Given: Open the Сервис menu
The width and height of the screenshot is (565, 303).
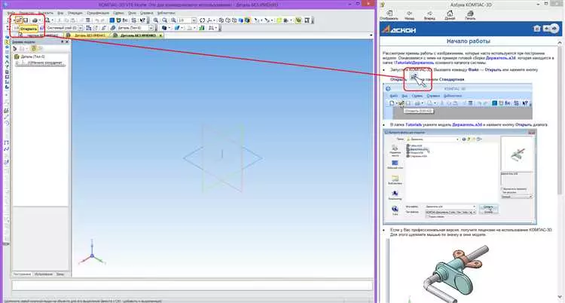Looking at the screenshot, I should click(x=118, y=13).
